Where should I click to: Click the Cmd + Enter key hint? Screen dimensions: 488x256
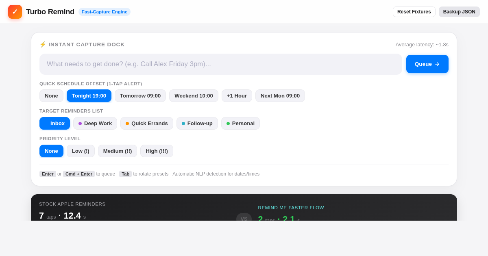pos(79,174)
